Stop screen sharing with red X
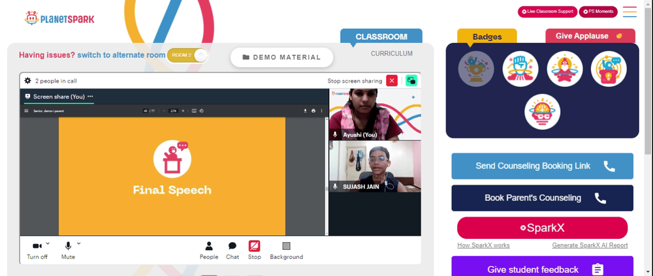The width and height of the screenshot is (653, 276). tap(391, 81)
